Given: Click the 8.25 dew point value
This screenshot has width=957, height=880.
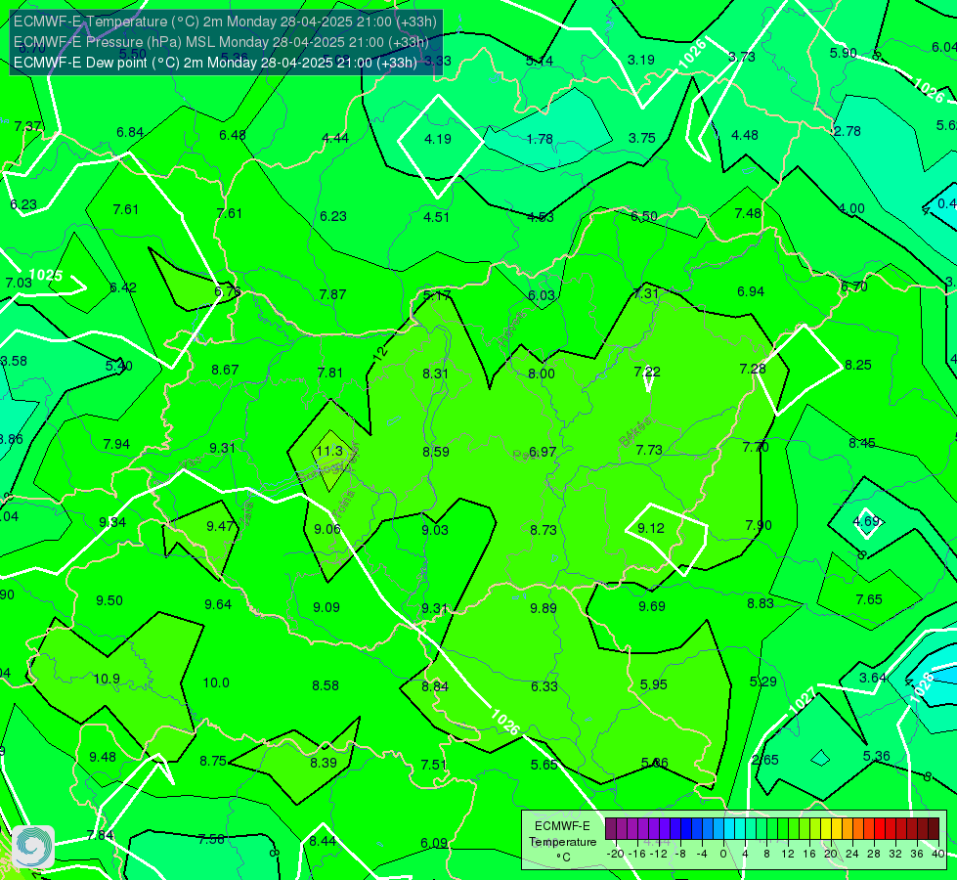Looking at the screenshot, I should [x=858, y=365].
